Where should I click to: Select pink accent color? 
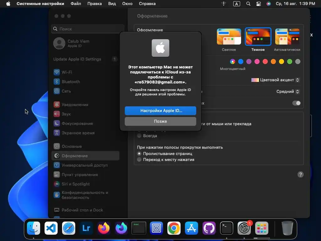pyautogui.click(x=257, y=62)
